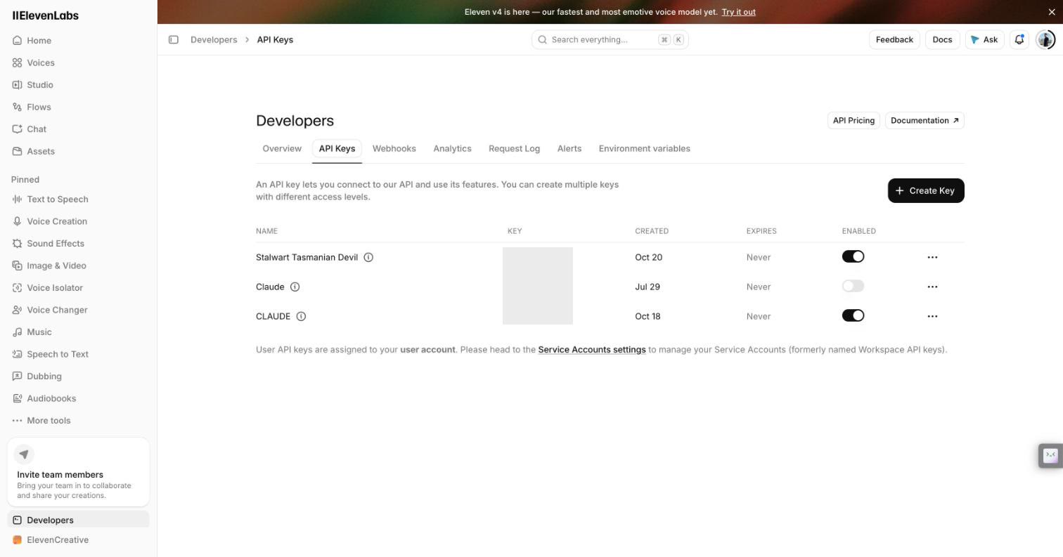
Task: Open the Environment variables tab
Action: click(645, 149)
